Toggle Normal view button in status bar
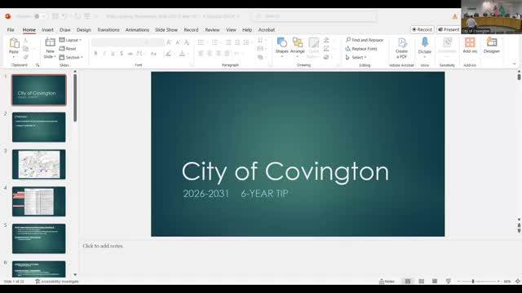522x293 pixels. 408,282
